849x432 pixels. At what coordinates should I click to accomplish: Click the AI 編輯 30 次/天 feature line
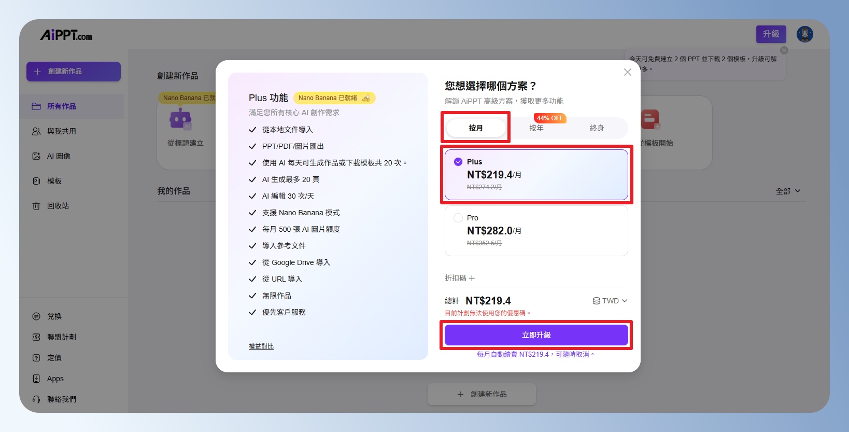tap(288, 196)
